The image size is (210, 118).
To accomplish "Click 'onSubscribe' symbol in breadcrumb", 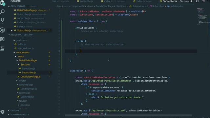I will (176, 6).
